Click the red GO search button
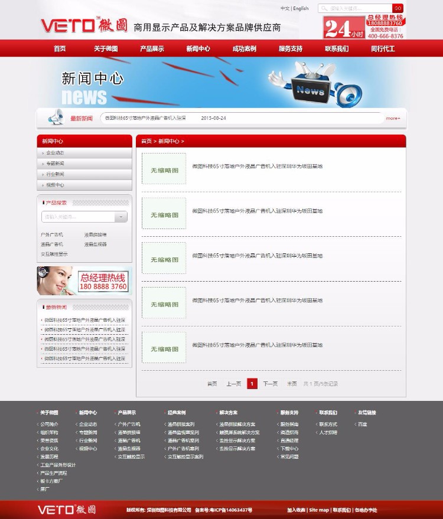Viewport: 443px width, 519px height. pos(398,8)
